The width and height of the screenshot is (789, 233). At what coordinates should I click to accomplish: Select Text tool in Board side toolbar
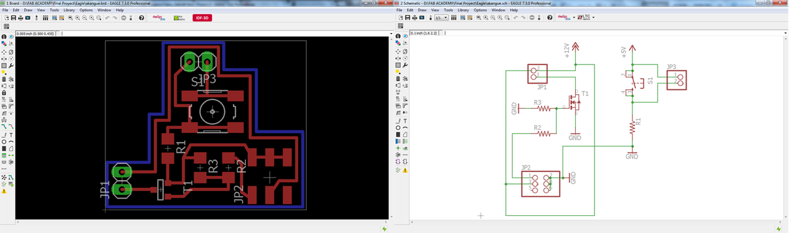[x=11, y=135]
